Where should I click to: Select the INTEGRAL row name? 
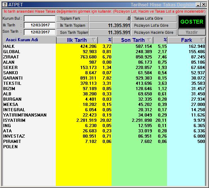[x=14, y=110]
